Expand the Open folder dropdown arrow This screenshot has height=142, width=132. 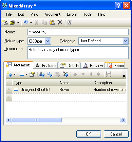coord(18,22)
